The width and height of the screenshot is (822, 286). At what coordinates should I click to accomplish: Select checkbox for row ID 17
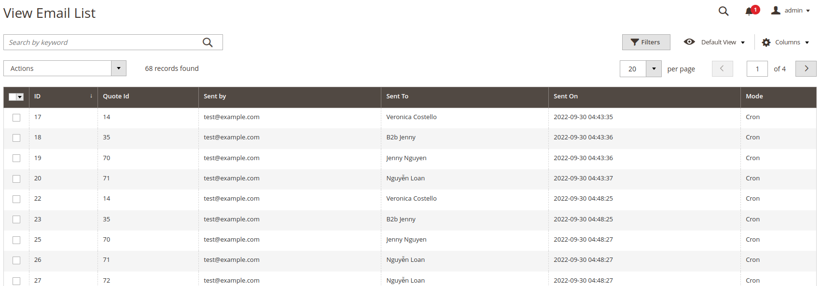coord(16,117)
